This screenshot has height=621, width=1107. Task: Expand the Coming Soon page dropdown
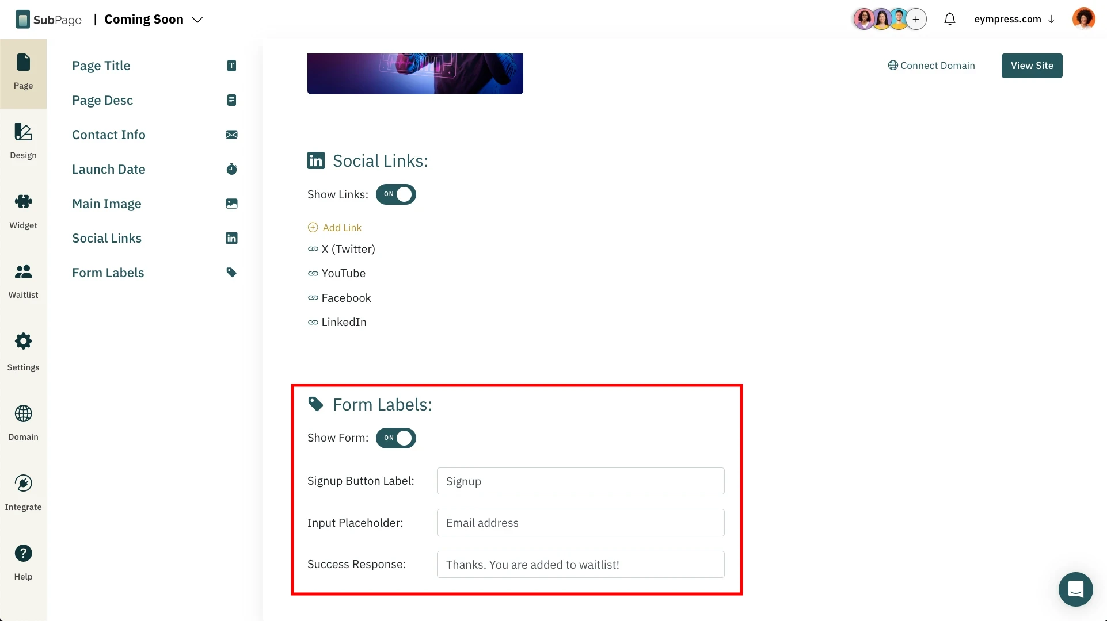pos(197,20)
